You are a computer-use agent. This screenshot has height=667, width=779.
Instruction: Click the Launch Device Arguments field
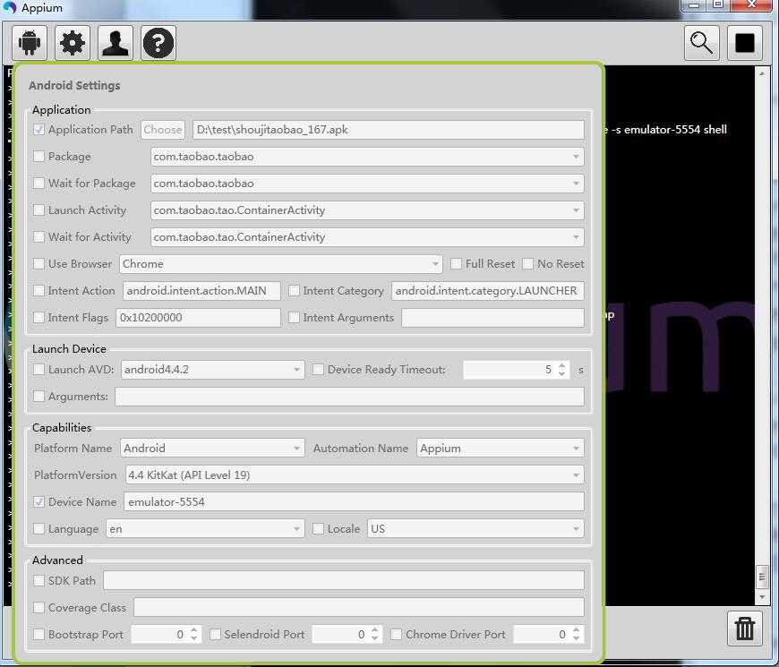point(350,397)
